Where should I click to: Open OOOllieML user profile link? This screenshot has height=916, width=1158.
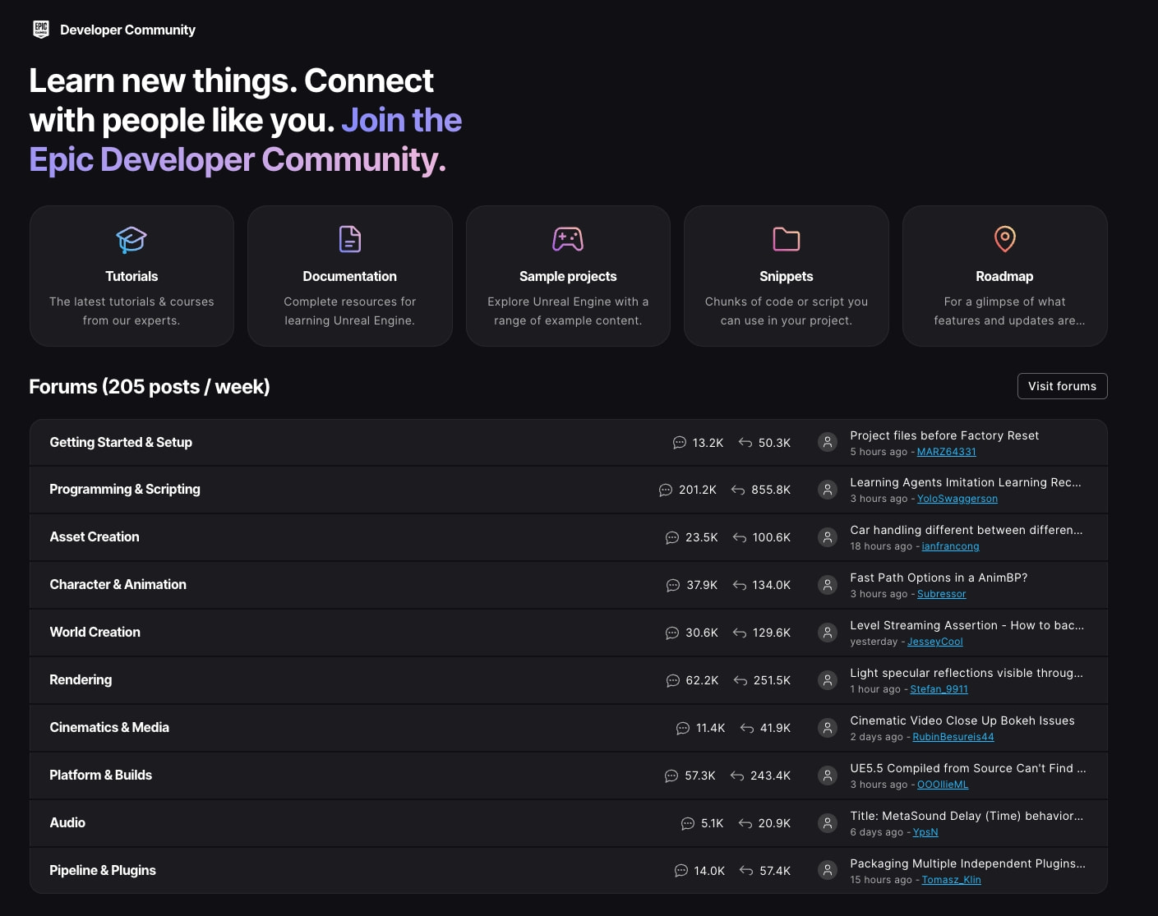(x=943, y=785)
